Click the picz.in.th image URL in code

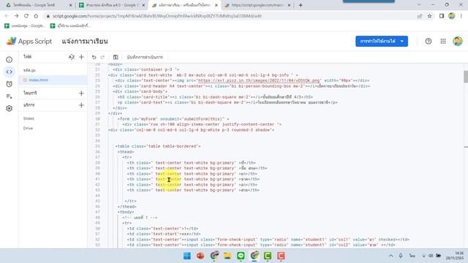click(258, 80)
